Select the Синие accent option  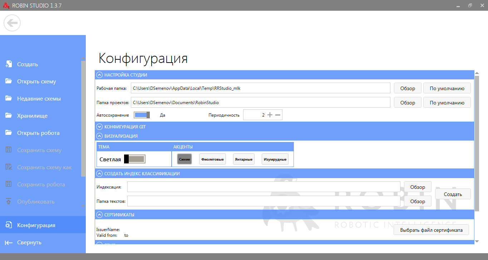tap(184, 159)
